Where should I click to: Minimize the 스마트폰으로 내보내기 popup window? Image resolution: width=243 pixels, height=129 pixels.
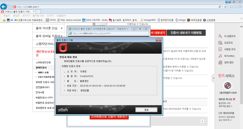[134, 29]
